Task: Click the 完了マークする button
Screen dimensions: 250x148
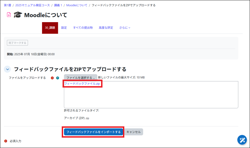Action: tap(17, 43)
